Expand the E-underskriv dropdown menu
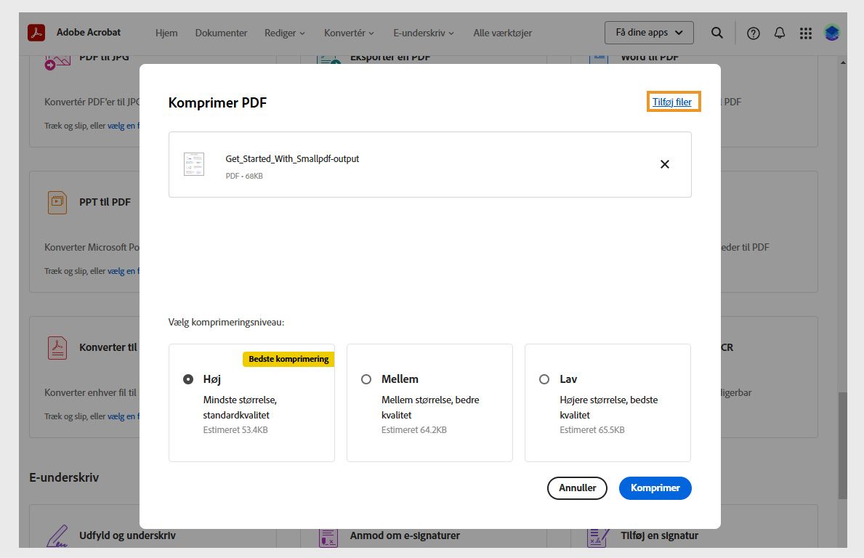 pyautogui.click(x=423, y=33)
